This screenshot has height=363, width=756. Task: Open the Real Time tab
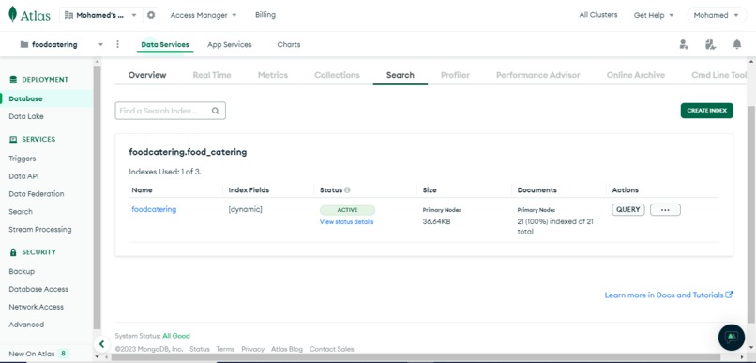coord(212,75)
